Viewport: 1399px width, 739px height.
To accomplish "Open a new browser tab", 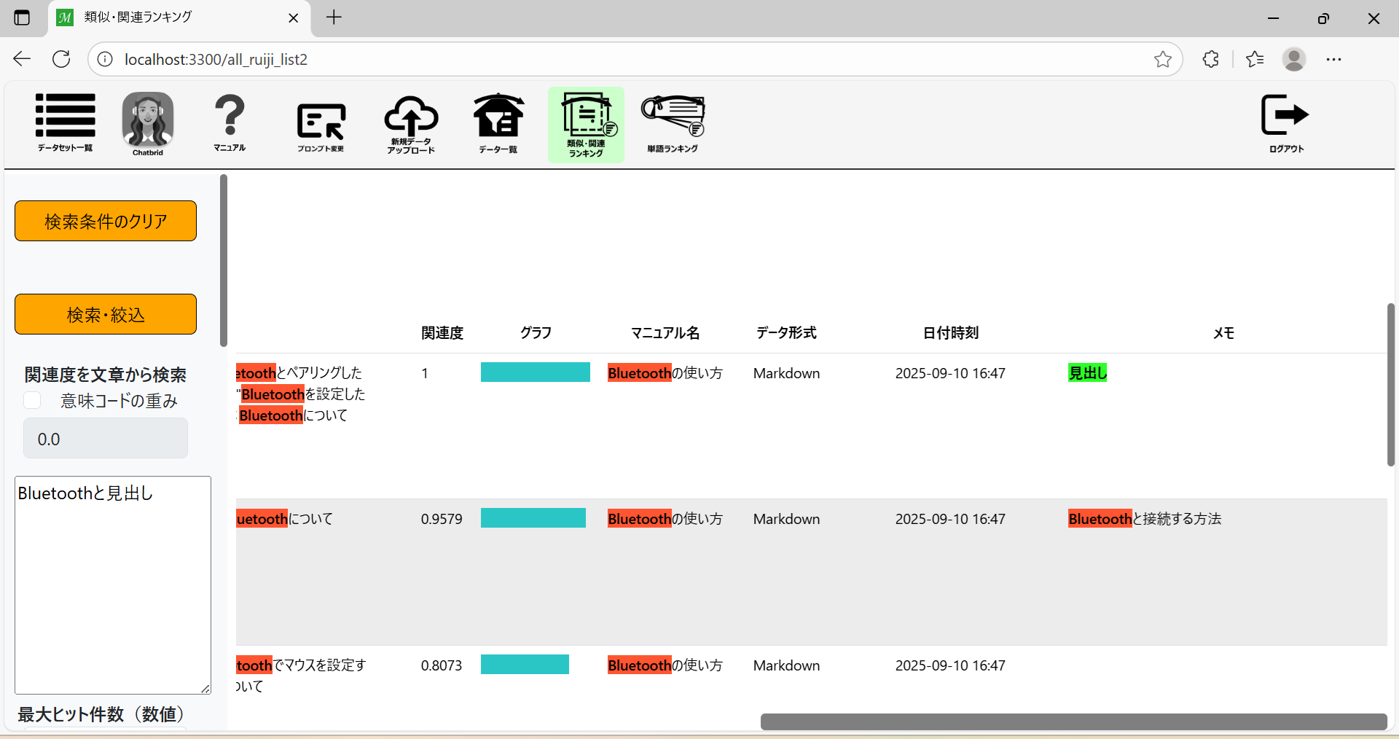I will pyautogui.click(x=334, y=17).
